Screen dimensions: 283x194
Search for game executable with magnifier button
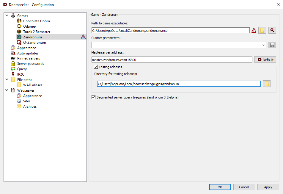[x=272, y=30]
